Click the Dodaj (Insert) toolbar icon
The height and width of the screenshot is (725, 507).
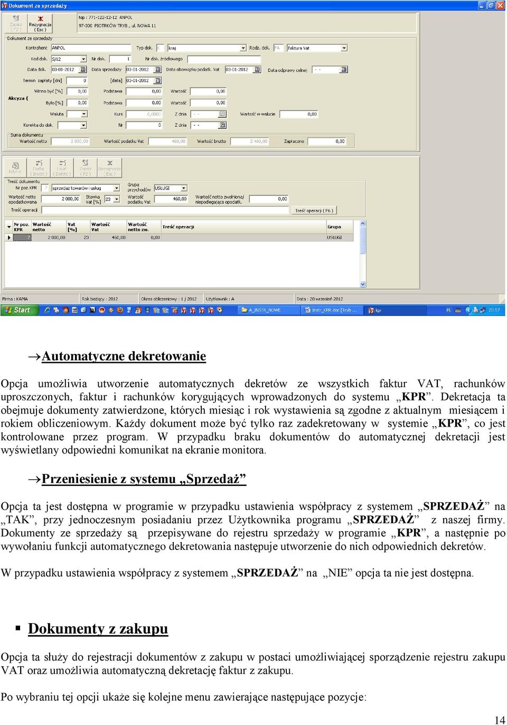(39, 167)
